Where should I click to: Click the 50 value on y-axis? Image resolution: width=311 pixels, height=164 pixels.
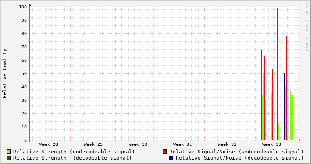click(24, 73)
